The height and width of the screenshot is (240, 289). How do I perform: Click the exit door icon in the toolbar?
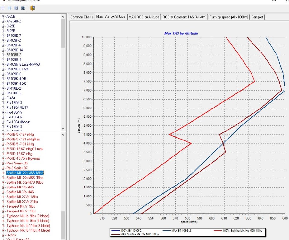point(33,8)
